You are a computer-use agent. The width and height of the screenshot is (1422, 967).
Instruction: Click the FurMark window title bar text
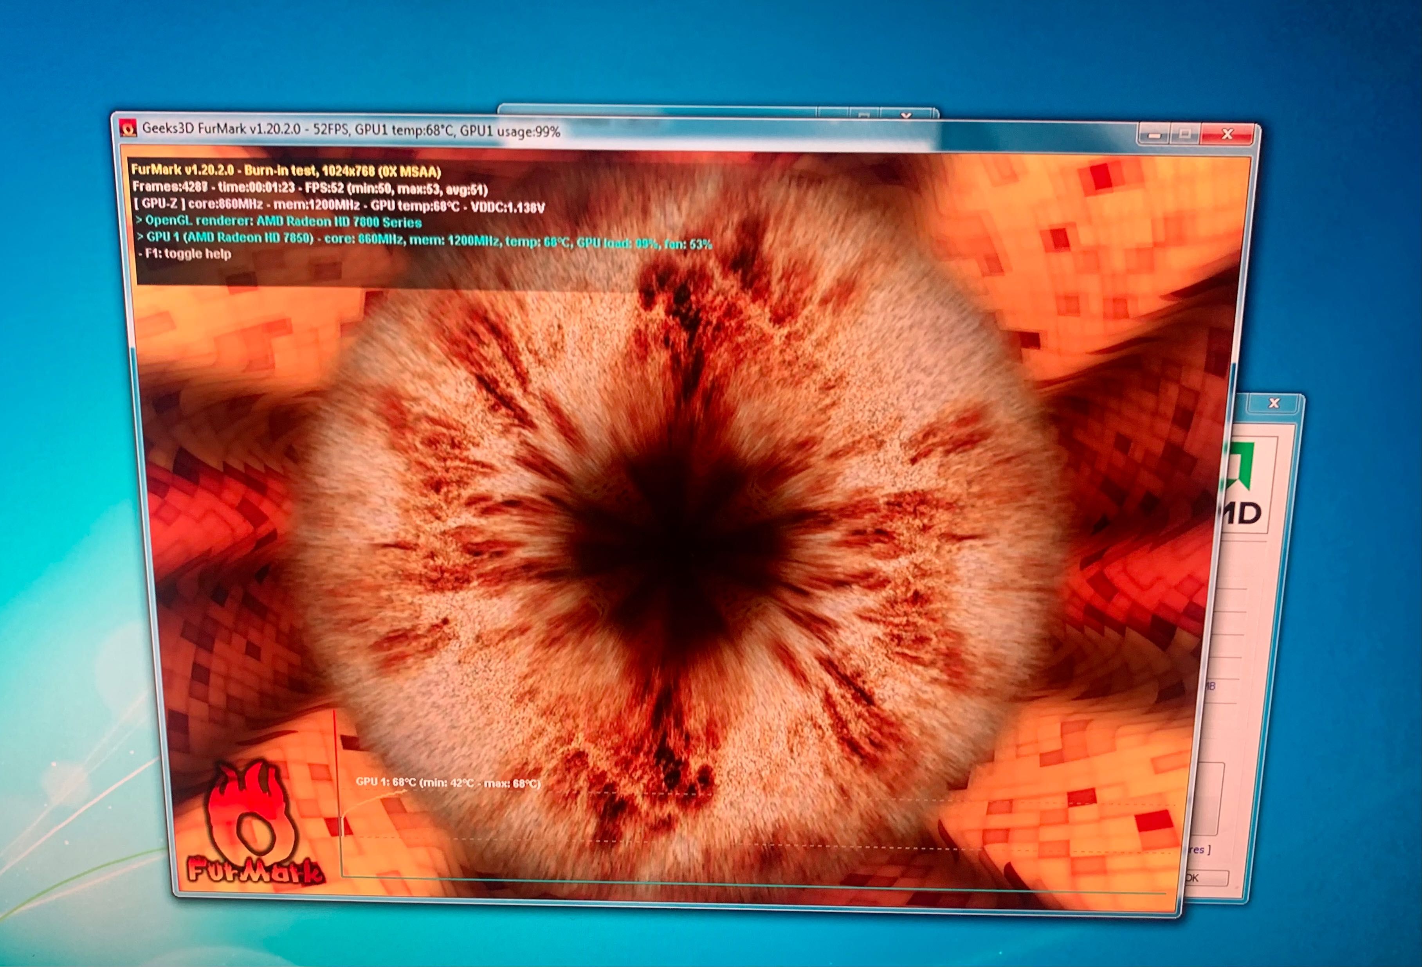[x=351, y=130]
